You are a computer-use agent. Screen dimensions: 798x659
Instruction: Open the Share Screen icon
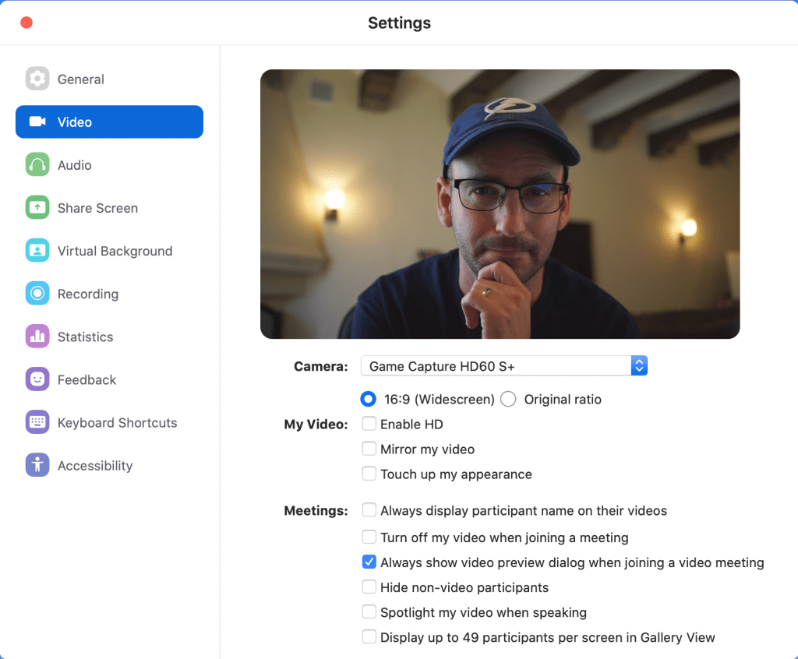[37, 208]
